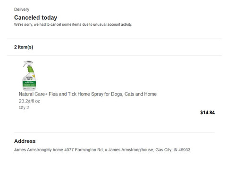Image resolution: width=236 pixels, height=172 pixels.
Task: Select the Delivery label at the top
Action: pos(22,9)
